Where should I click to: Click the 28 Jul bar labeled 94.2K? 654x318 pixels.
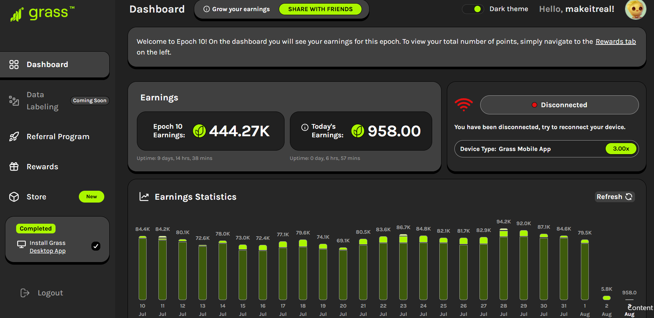pyautogui.click(x=503, y=264)
